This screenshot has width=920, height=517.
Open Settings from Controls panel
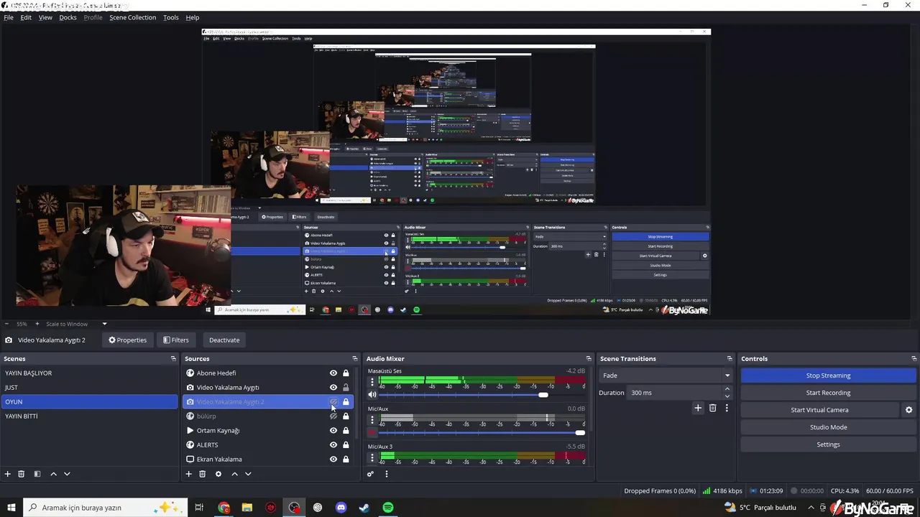coord(828,444)
